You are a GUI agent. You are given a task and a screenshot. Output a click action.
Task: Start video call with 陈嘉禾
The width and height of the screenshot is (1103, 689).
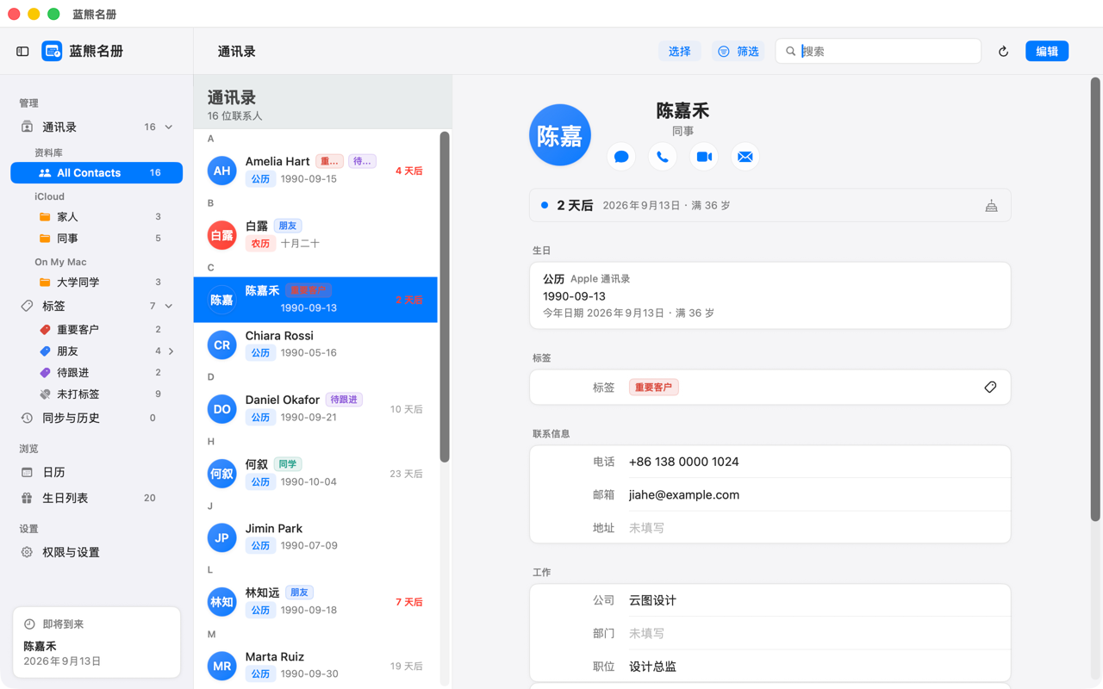(704, 157)
